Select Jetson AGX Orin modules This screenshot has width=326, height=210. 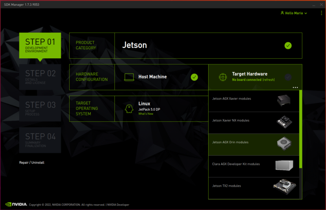tap(254, 145)
